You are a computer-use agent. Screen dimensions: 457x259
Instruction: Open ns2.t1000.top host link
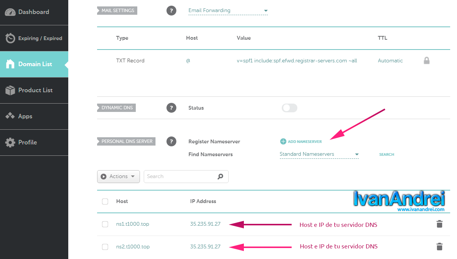[x=133, y=247]
